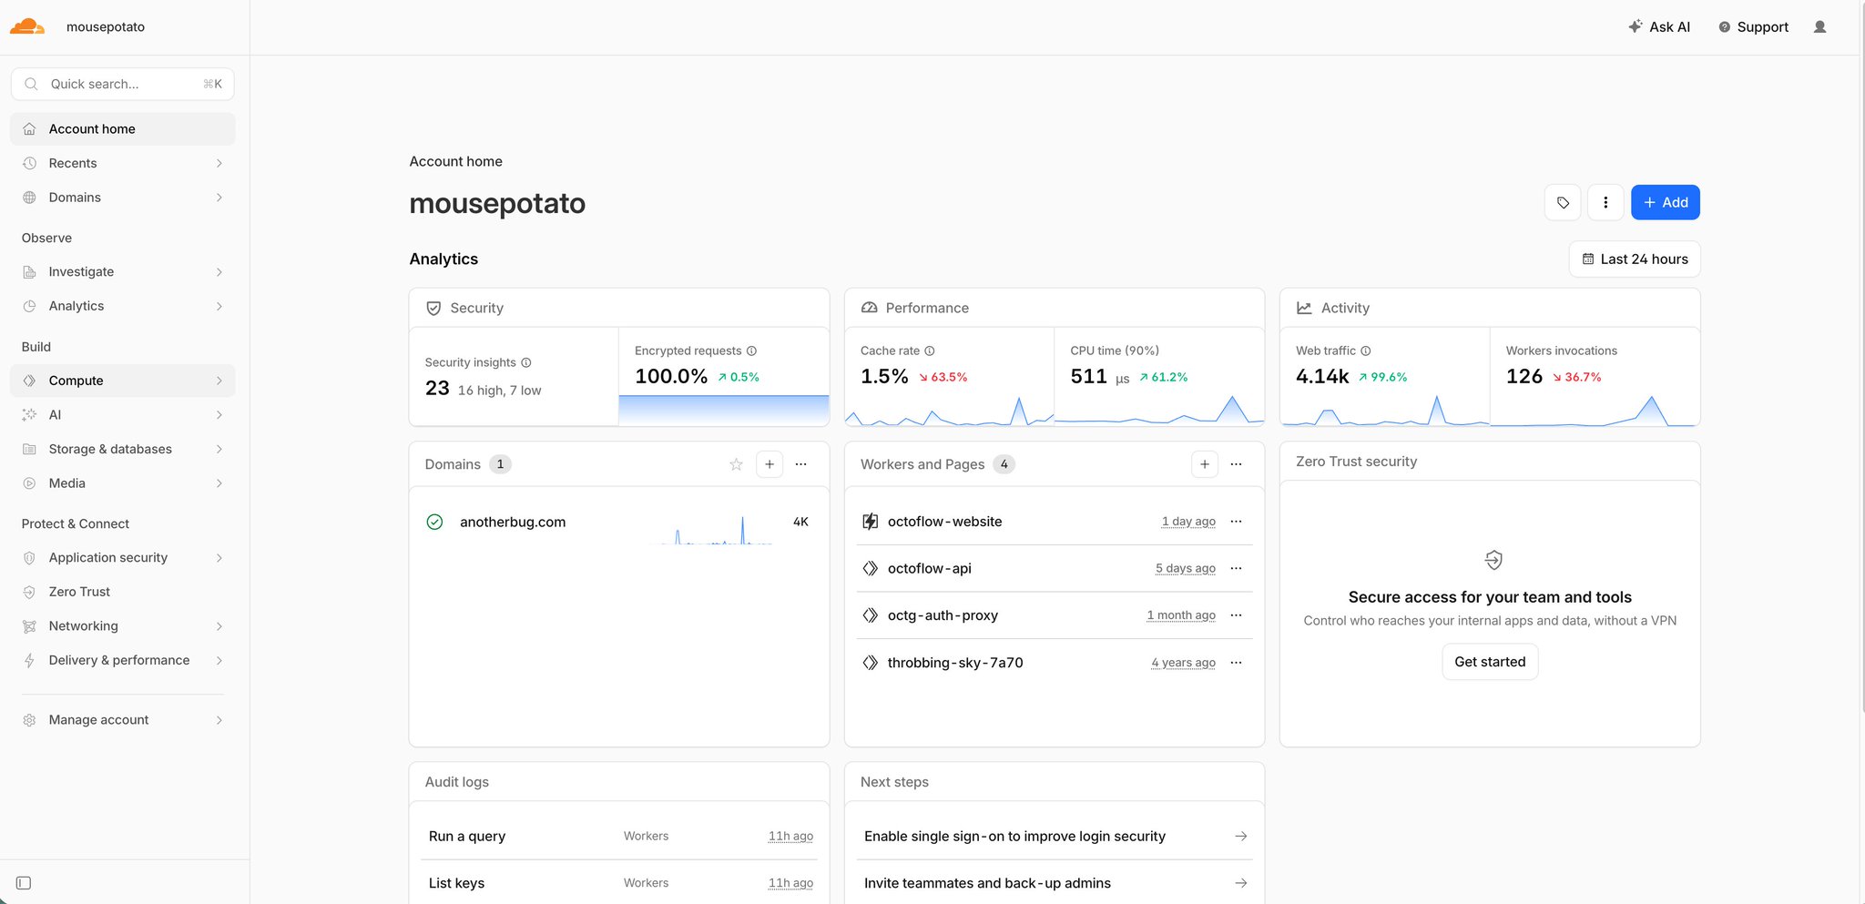Open the Ask AI sparkle button
Image resolution: width=1865 pixels, height=904 pixels.
[x=1659, y=27]
